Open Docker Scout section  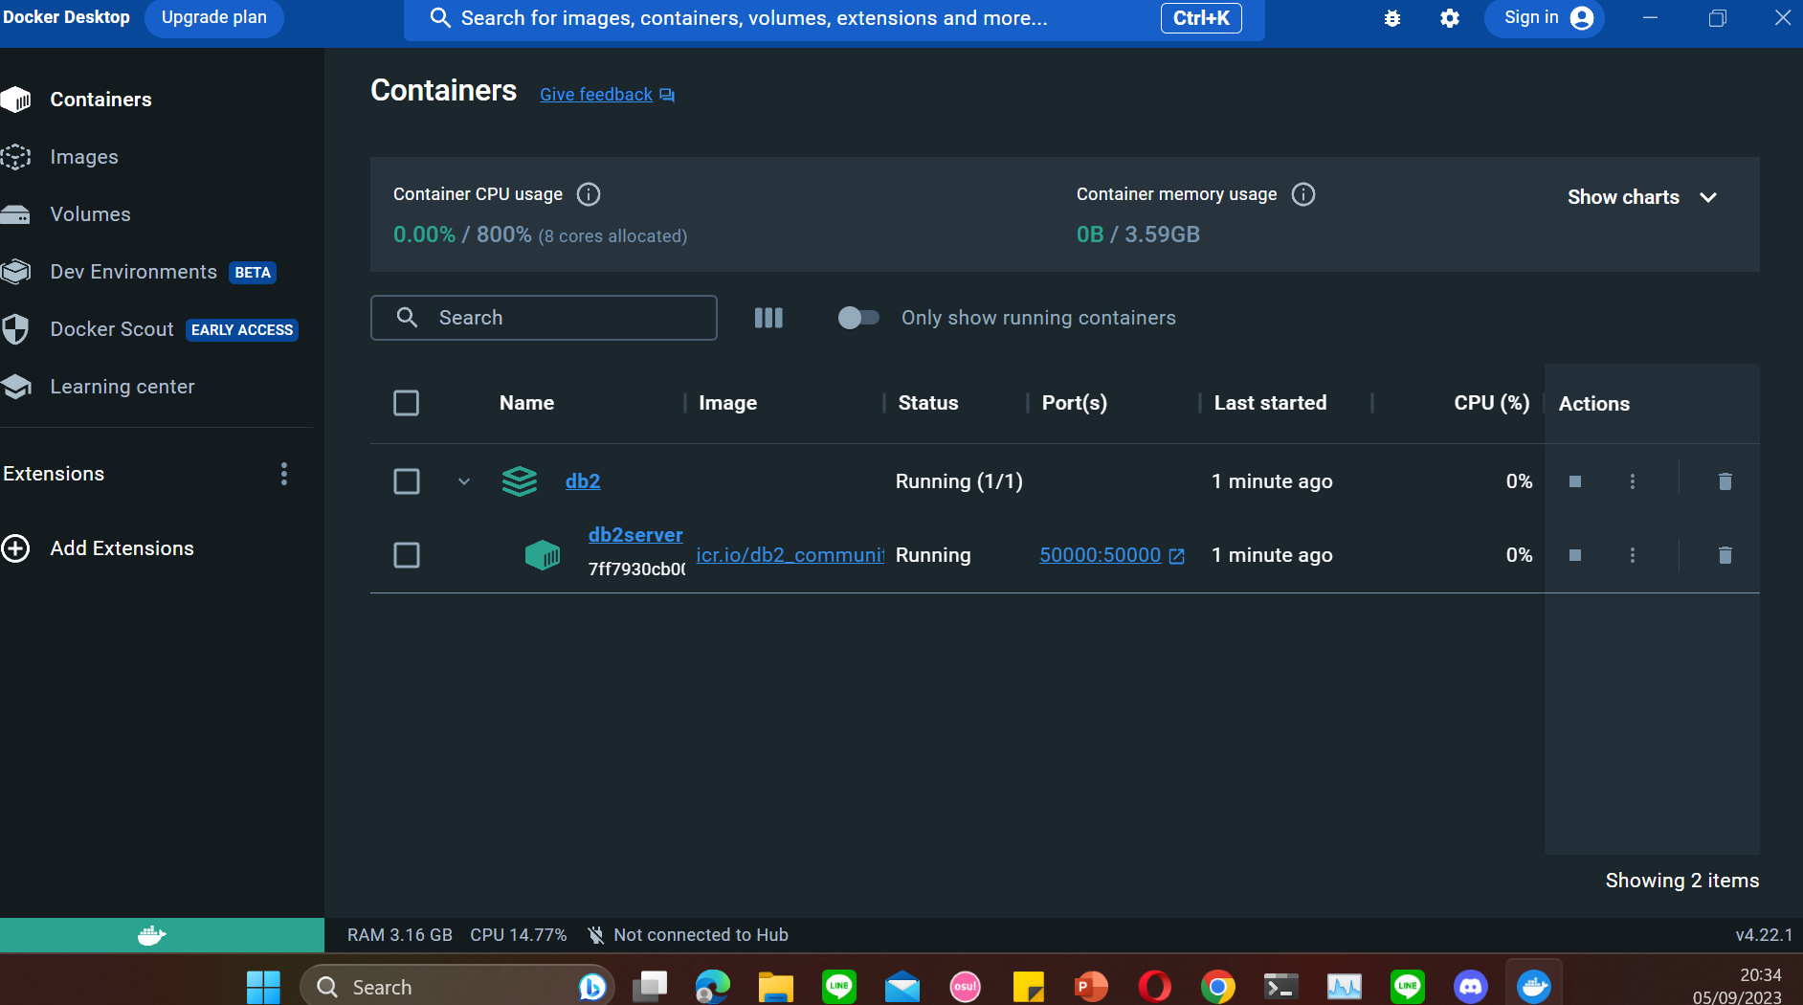(x=112, y=329)
